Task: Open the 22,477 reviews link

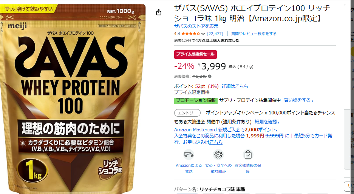Action: tap(215, 34)
